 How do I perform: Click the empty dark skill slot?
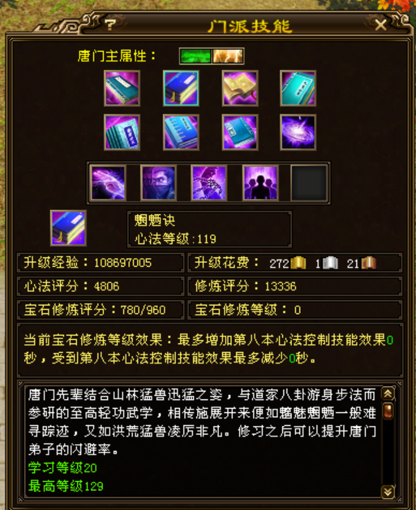point(309,182)
